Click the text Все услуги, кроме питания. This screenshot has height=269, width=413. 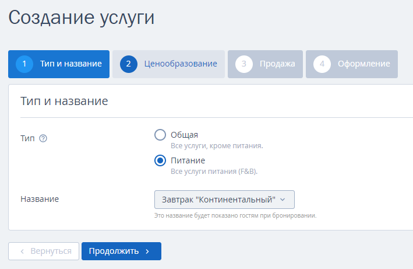click(x=217, y=146)
